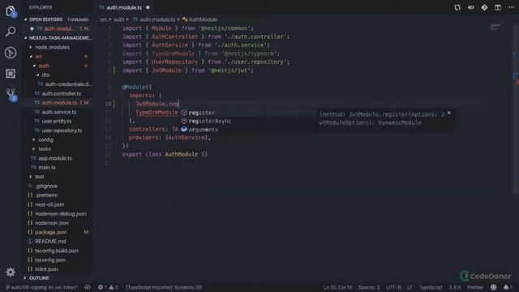Change language mode via TypeScript
This screenshot has width=519, height=292.
431,287
